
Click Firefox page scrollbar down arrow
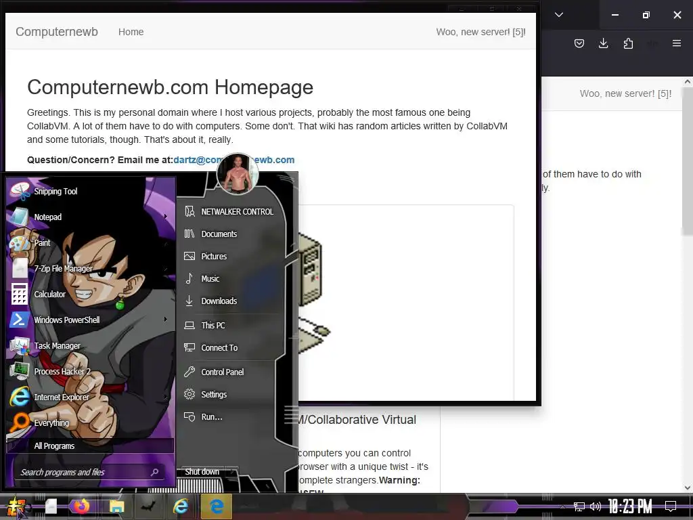click(x=688, y=487)
